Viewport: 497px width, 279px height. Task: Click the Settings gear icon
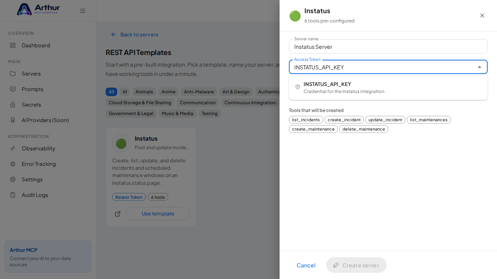pyautogui.click(x=13, y=179)
